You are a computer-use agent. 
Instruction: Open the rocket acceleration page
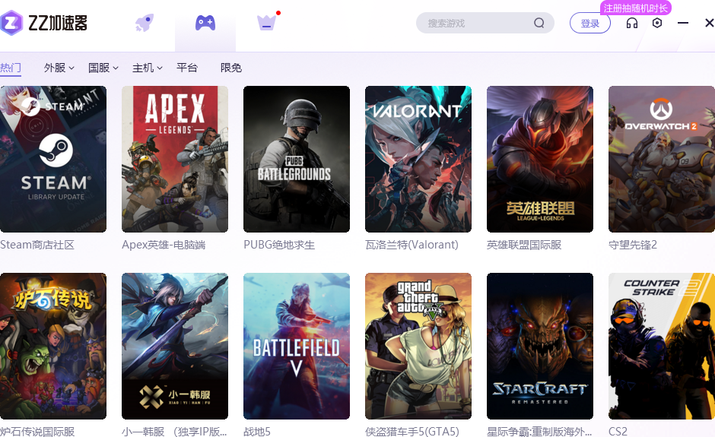point(145,23)
